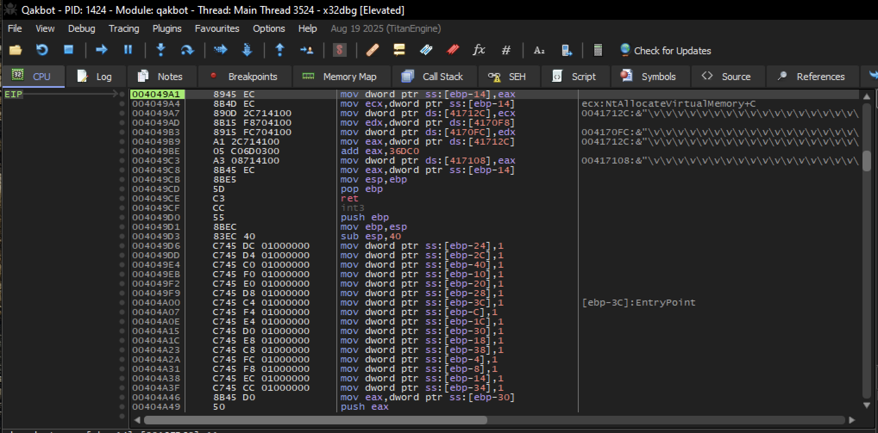Open the Calculator icon

(x=598, y=50)
